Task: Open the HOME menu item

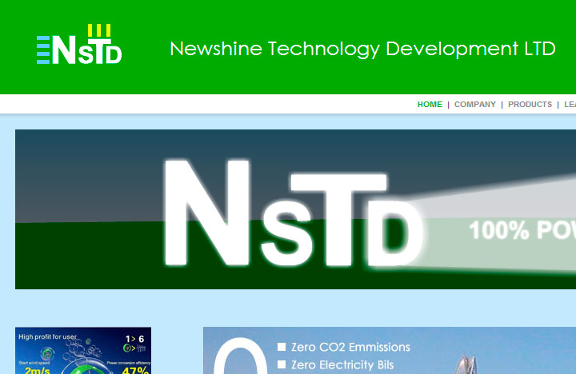Action: click(430, 105)
